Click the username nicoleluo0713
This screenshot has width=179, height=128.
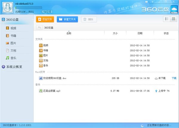click(24, 4)
